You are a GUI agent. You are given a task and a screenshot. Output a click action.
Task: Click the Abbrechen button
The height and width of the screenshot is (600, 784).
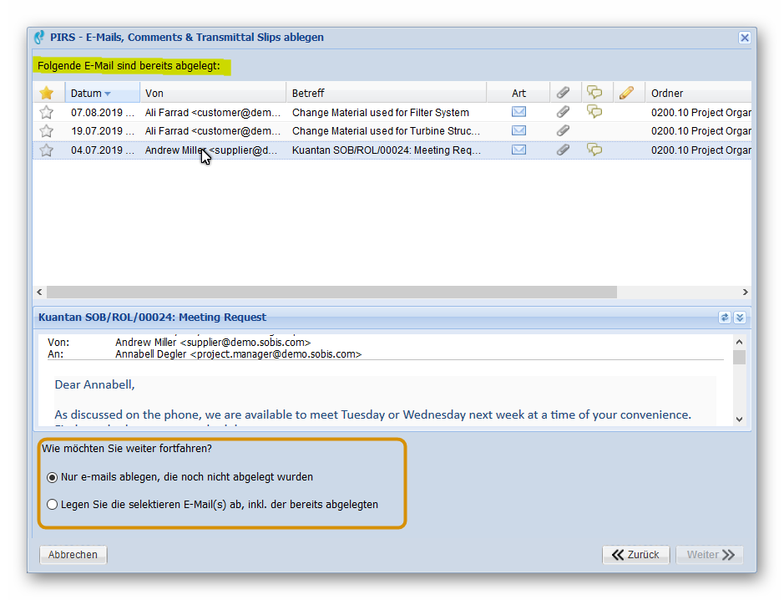point(73,555)
